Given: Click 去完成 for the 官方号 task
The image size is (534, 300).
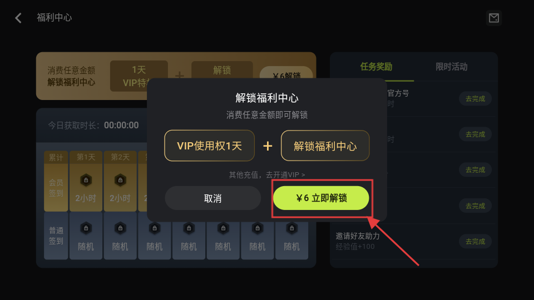Looking at the screenshot, I should tap(475, 99).
